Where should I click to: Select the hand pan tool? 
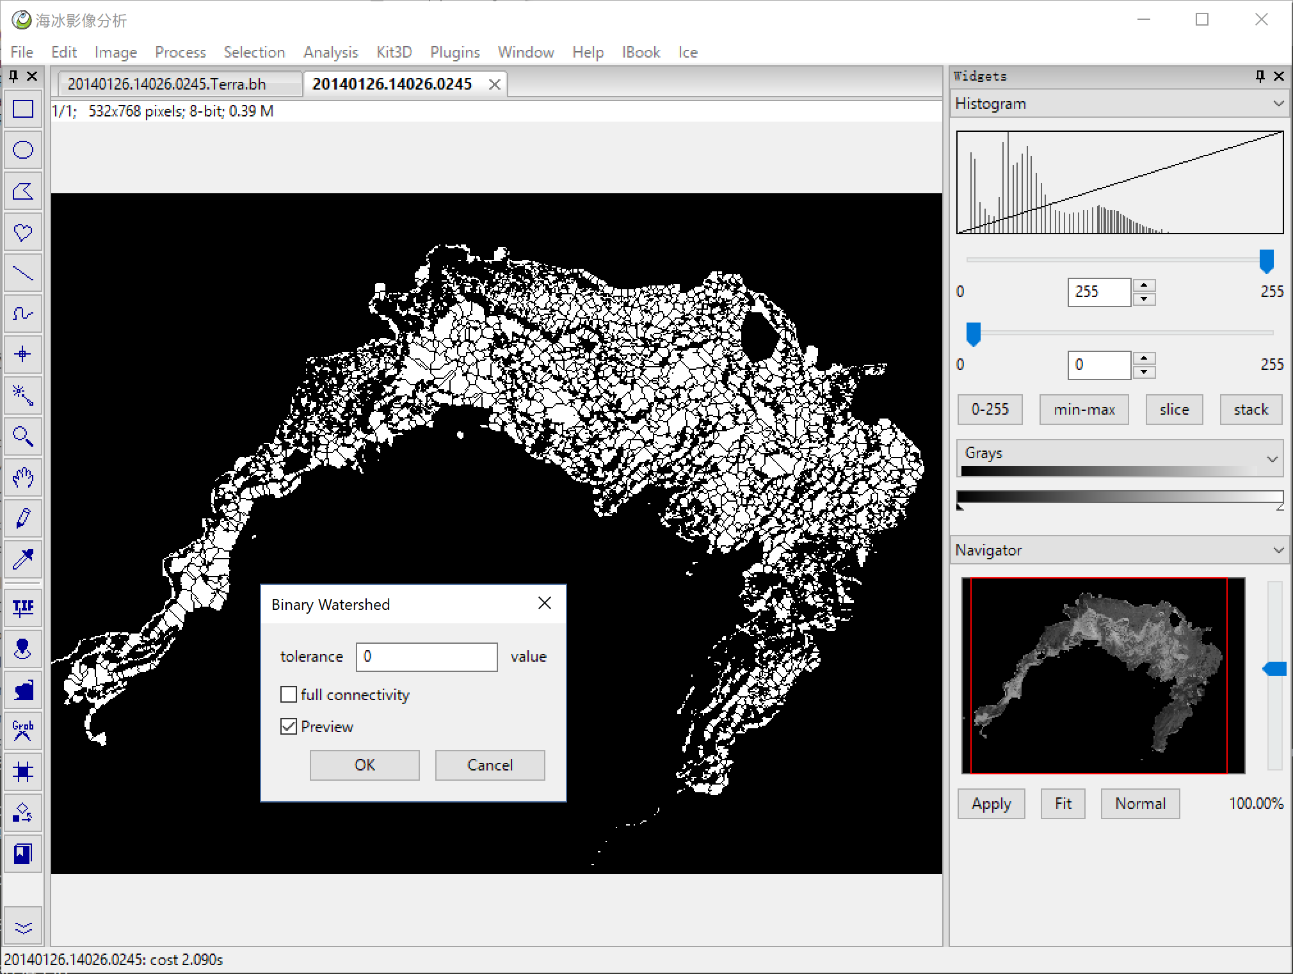click(23, 477)
